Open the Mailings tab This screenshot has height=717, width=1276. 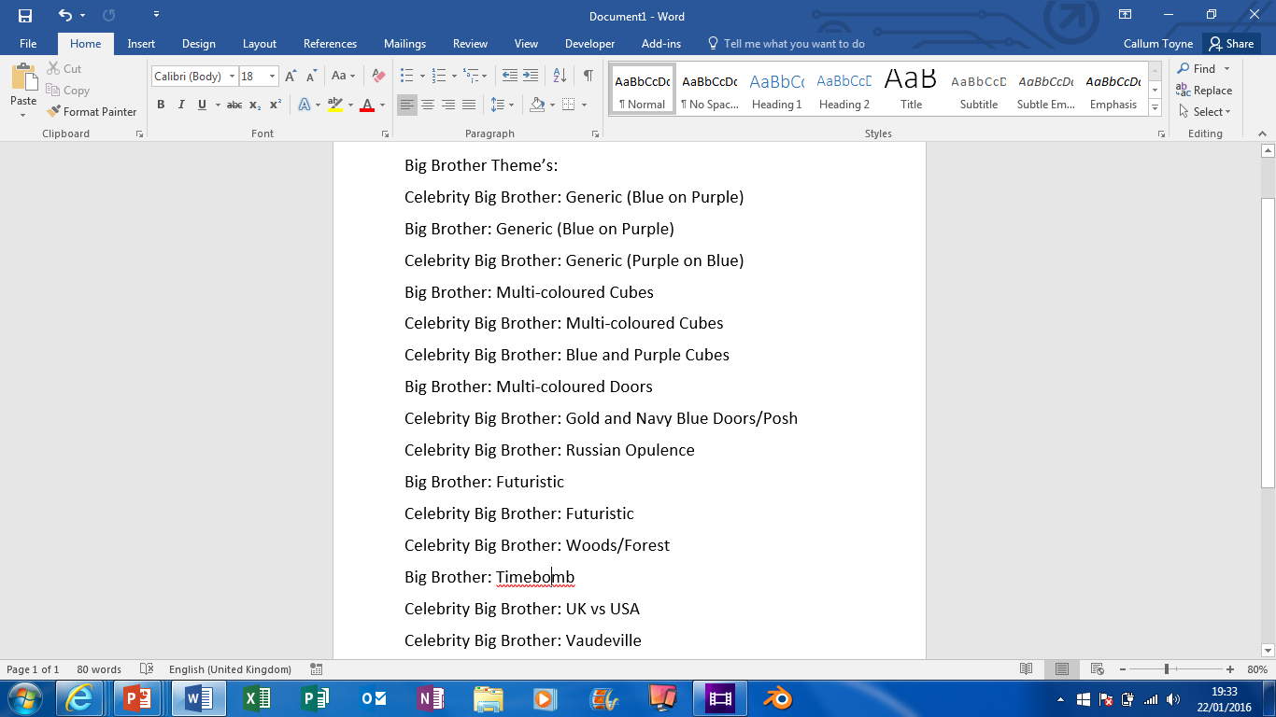point(404,44)
